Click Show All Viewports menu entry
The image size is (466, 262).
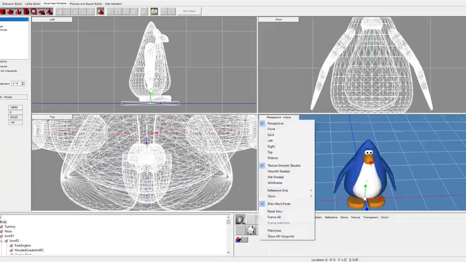(280, 236)
